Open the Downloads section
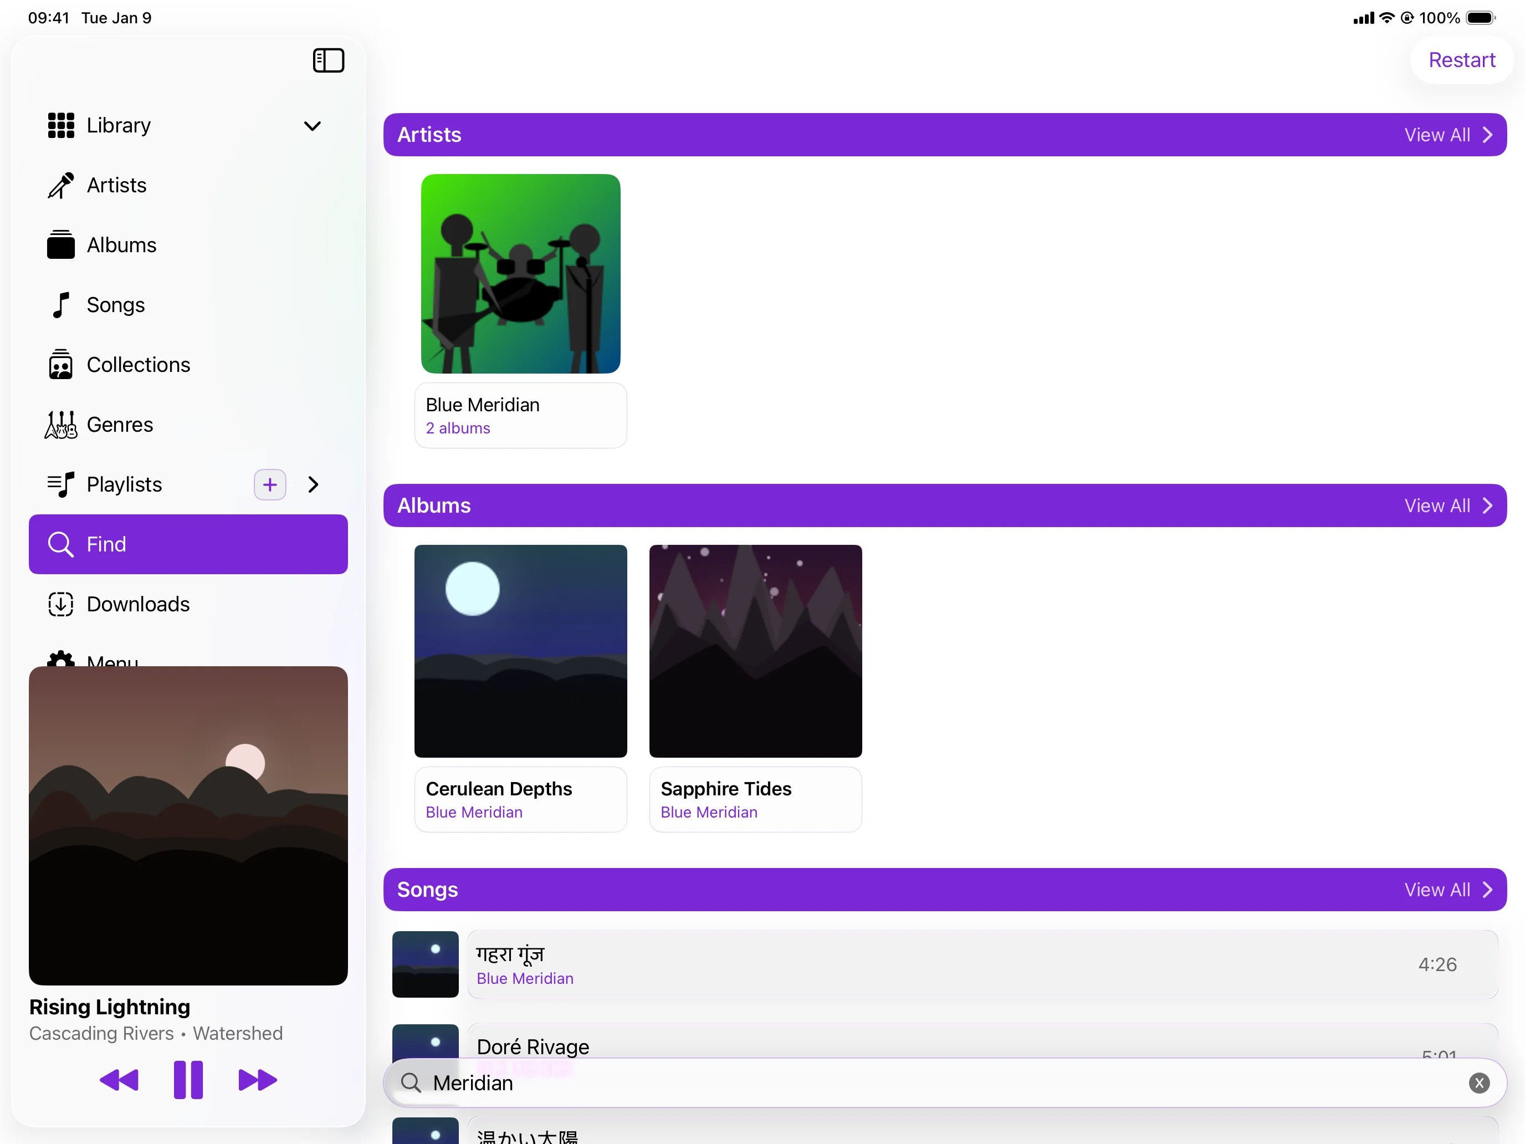 click(138, 604)
